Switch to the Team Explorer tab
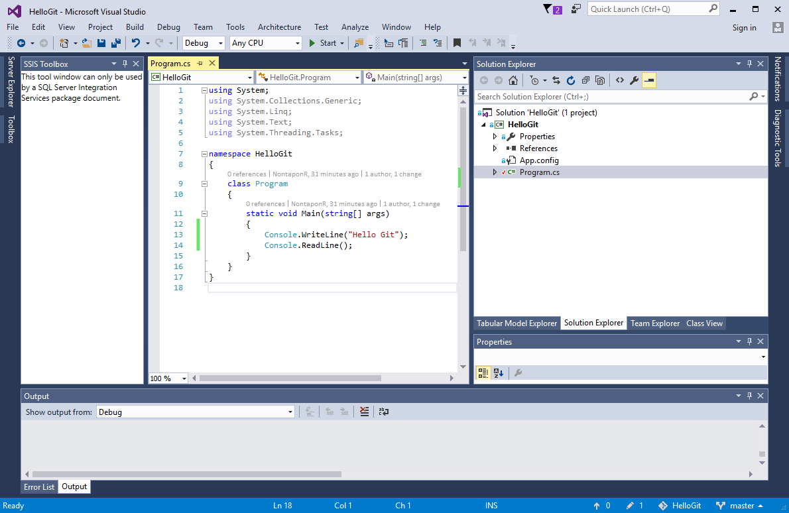The height and width of the screenshot is (513, 789). click(654, 323)
